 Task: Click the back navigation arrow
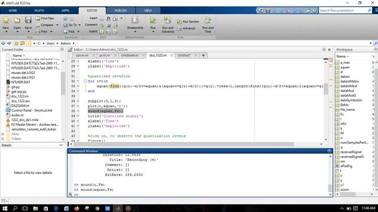click(x=3, y=43)
